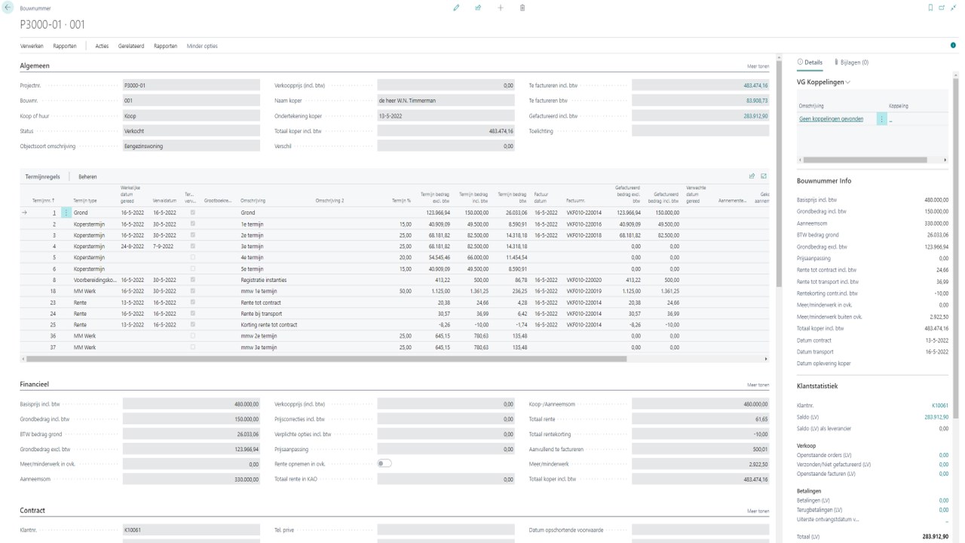
Task: Collapse the Contract section header
Action: [33, 510]
